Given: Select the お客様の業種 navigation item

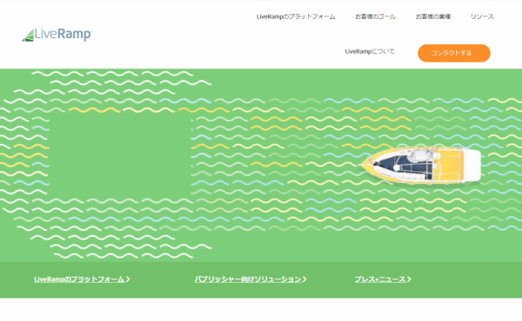Looking at the screenshot, I should (432, 16).
